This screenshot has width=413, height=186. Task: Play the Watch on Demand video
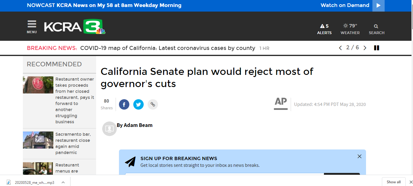tap(378, 5)
